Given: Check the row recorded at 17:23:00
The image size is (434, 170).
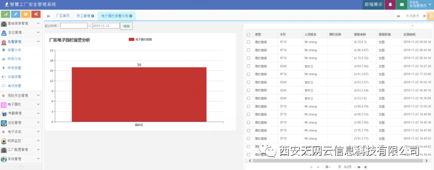Looking at the screenshot, I should (x=249, y=74).
